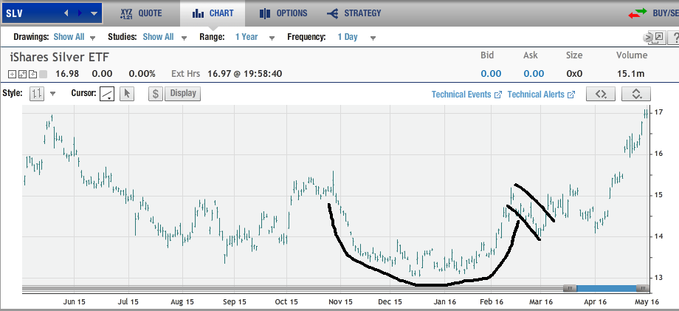679x311 pixels.
Task: Expand the chart Style dropdown arrow
Action: tap(53, 94)
